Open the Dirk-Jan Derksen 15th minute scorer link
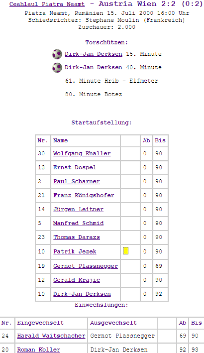Image resolution: width=204 pixels, height=353 pixels. (93, 54)
